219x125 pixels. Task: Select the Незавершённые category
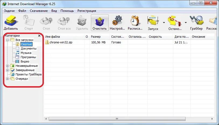click(27, 66)
